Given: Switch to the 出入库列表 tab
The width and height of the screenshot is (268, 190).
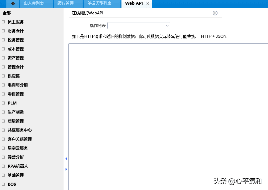Looking at the screenshot, I should pos(34,4).
